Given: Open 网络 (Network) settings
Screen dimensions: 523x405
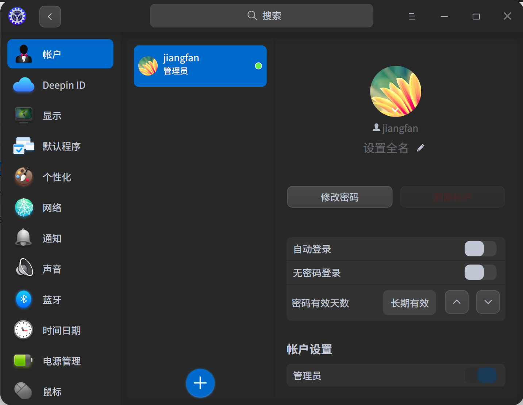Looking at the screenshot, I should 52,207.
